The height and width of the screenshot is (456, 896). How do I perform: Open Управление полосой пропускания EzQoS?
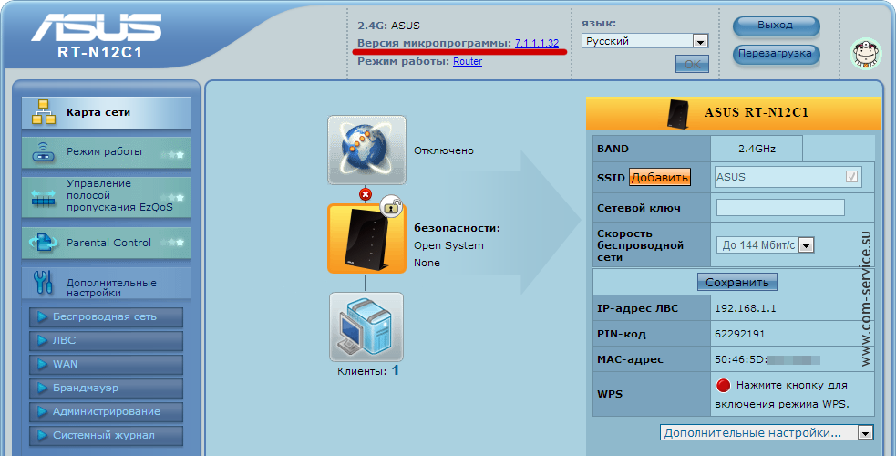107,197
